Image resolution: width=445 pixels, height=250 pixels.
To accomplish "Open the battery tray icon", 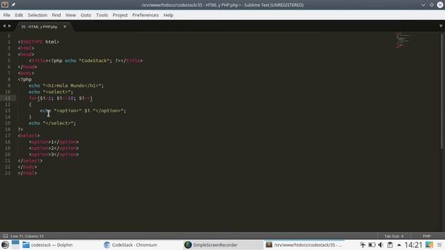I will click(x=372, y=244).
